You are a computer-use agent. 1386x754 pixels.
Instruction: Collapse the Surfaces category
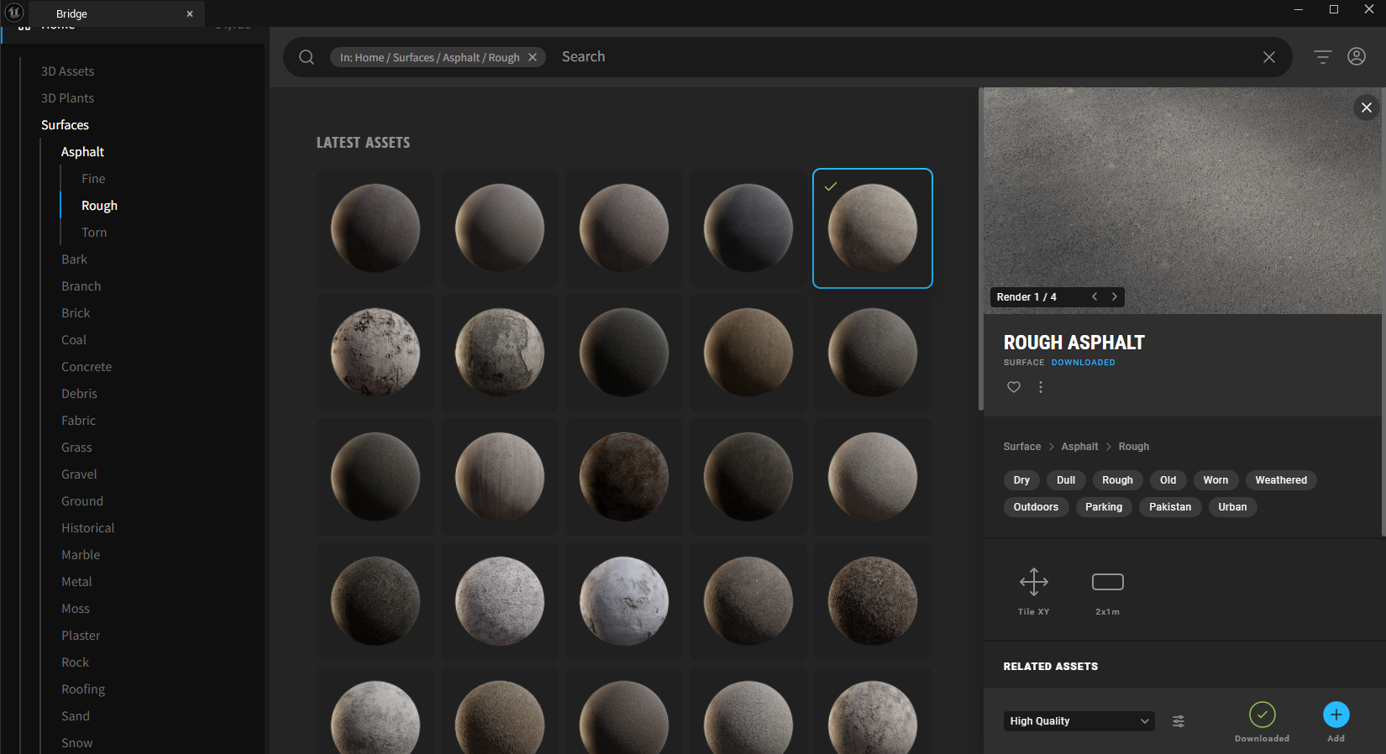tap(66, 125)
